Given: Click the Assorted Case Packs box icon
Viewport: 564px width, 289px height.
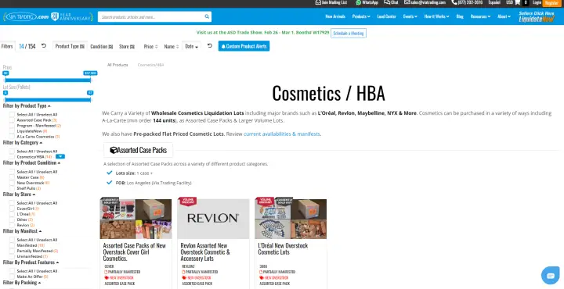Looking at the screenshot, I should [114, 150].
